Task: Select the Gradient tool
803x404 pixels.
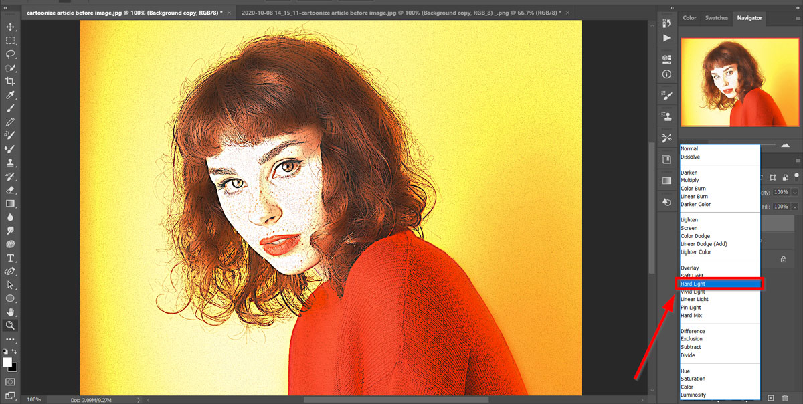Action: (10, 203)
